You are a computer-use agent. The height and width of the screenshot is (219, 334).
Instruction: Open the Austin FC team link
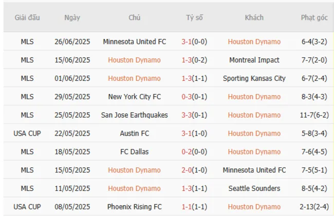coord(135,134)
